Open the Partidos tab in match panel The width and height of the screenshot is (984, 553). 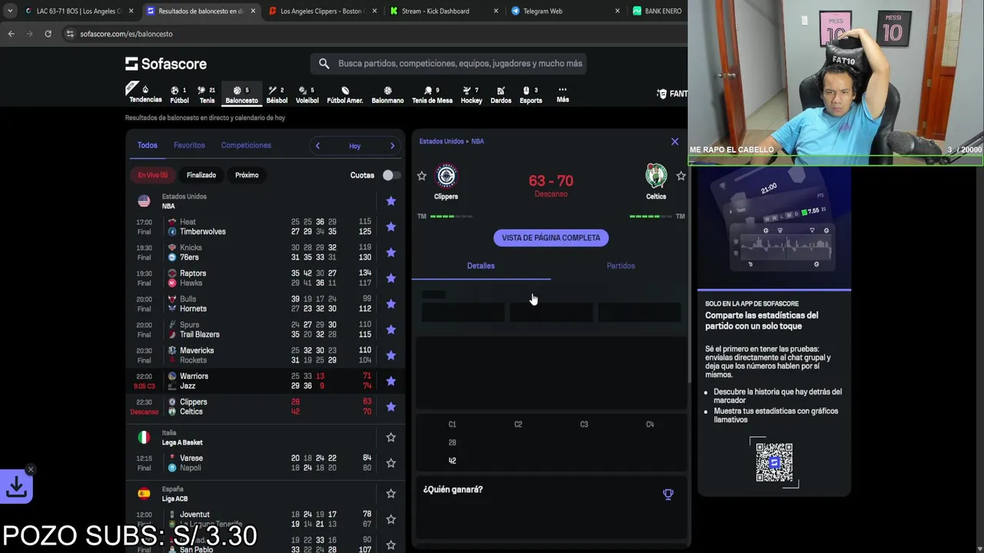coord(620,266)
